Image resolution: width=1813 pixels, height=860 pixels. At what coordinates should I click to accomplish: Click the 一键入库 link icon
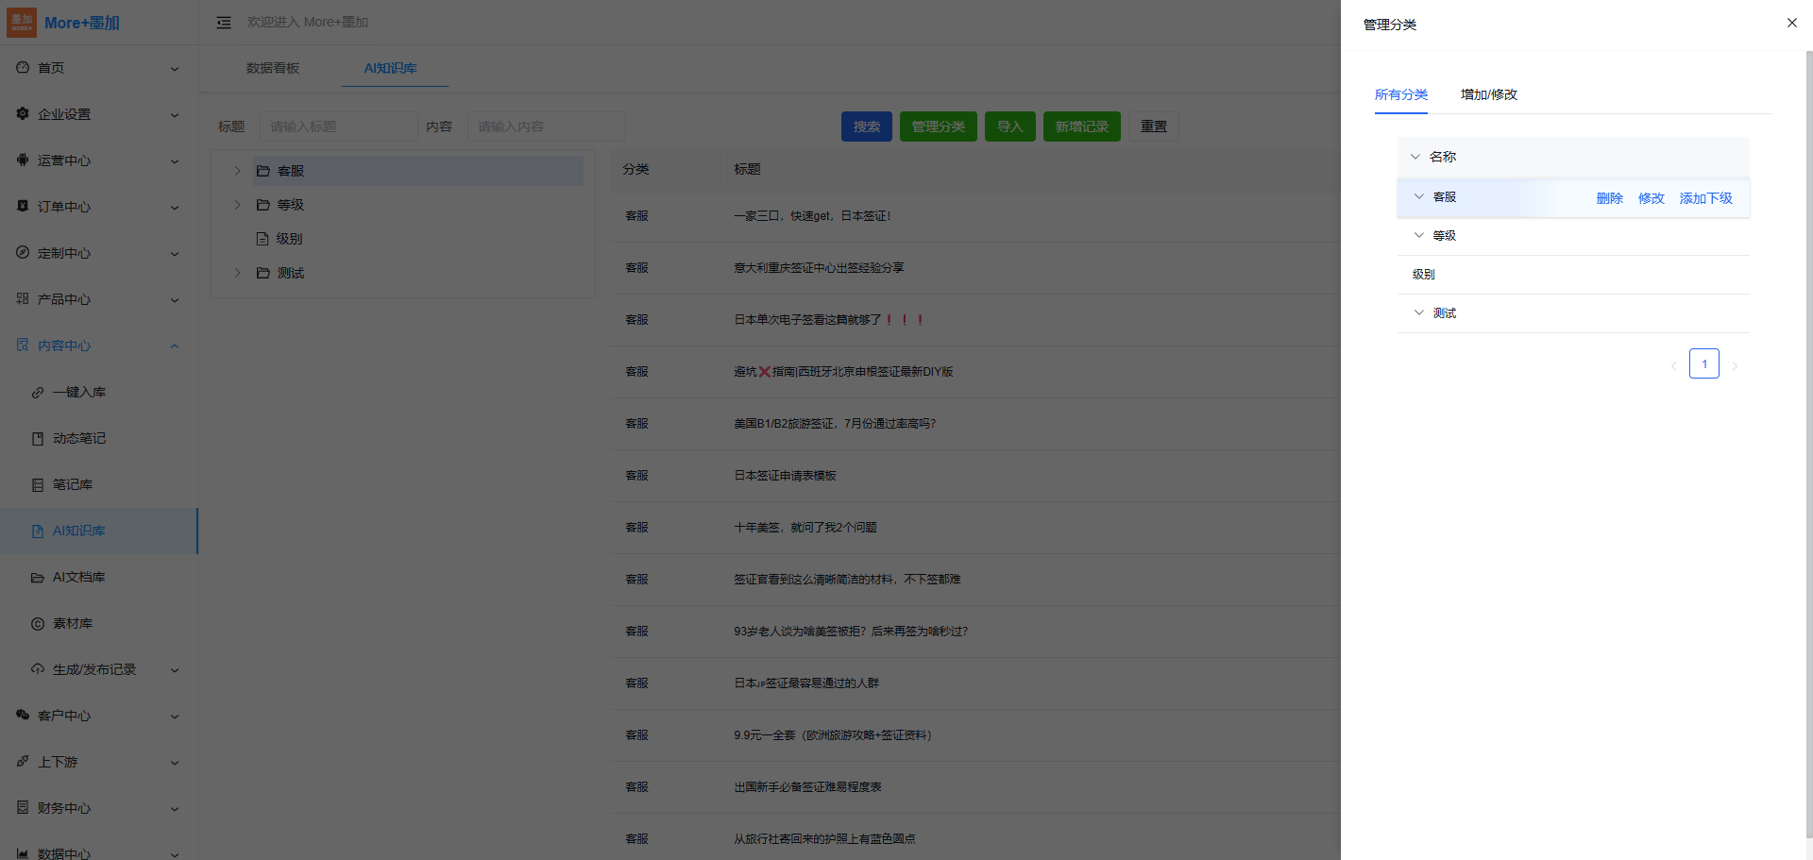[x=38, y=393]
